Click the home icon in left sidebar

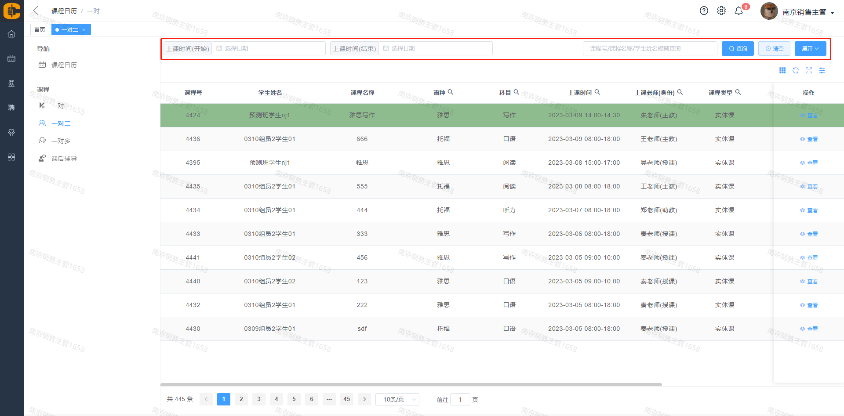coord(11,34)
